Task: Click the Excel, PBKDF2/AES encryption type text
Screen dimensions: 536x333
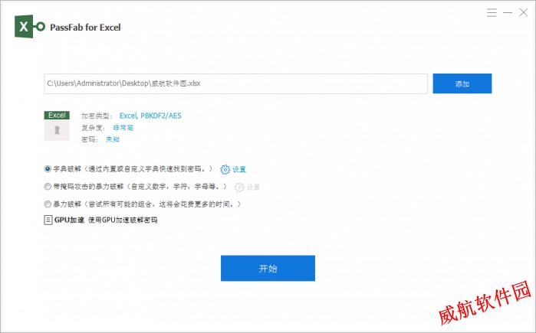Action: pos(150,116)
